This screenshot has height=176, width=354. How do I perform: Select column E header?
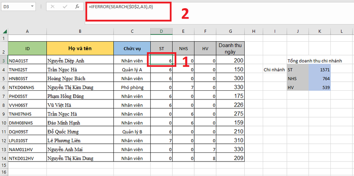pos(183,31)
